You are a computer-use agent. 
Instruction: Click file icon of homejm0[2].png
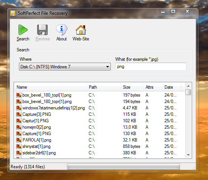tap(19, 127)
